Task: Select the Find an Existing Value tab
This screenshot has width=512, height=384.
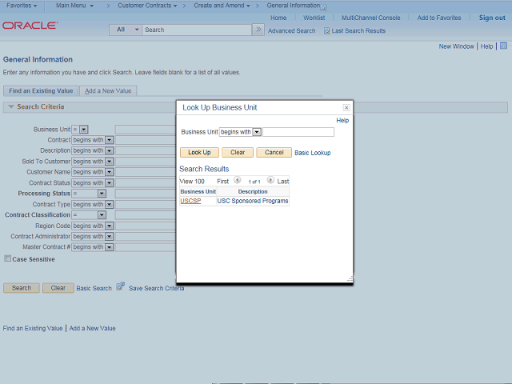Action: (41, 90)
